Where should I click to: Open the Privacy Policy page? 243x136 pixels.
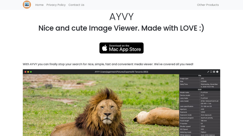tap(56, 5)
